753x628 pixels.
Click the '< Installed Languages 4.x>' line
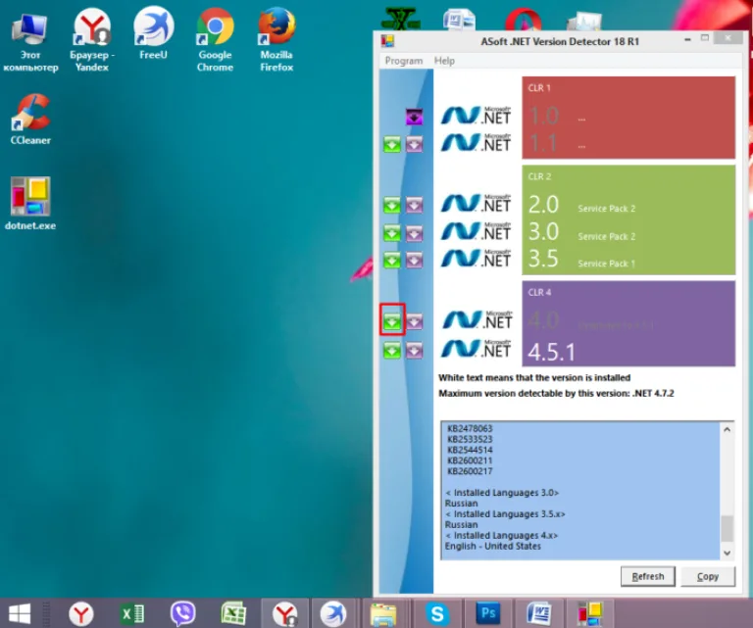pyautogui.click(x=501, y=535)
